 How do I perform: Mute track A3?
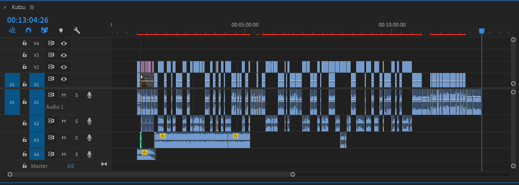(64, 138)
